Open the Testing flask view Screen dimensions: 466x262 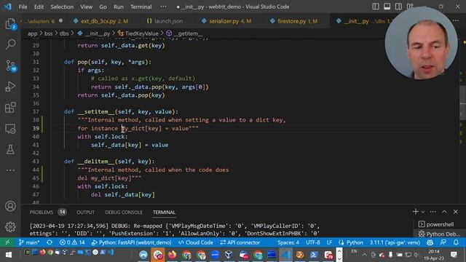coord(10,149)
